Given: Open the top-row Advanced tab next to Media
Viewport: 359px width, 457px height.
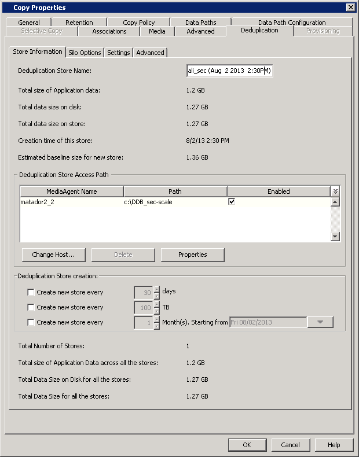Looking at the screenshot, I should coord(200,31).
